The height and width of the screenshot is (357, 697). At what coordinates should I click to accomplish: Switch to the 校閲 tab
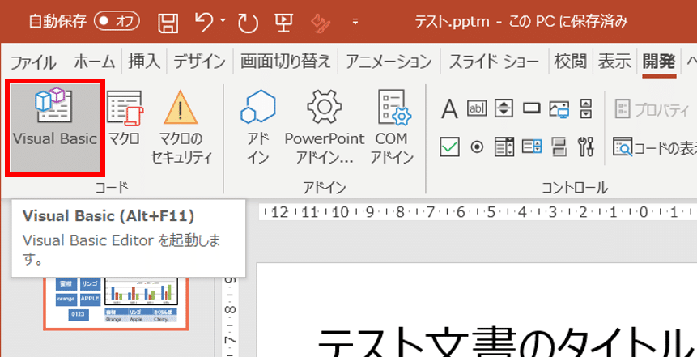(571, 62)
